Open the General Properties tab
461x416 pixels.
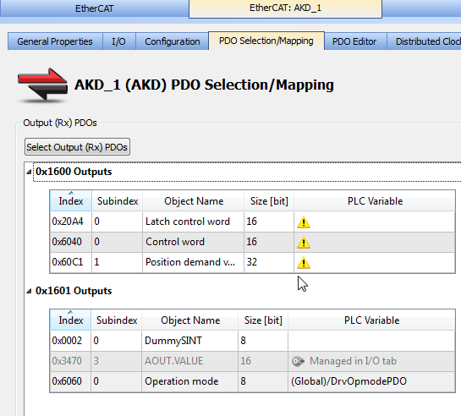tap(55, 41)
